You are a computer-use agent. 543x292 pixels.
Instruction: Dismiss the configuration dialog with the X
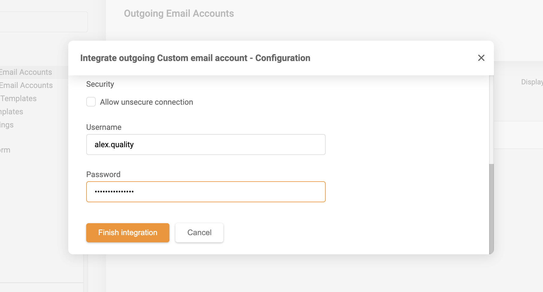tap(481, 58)
